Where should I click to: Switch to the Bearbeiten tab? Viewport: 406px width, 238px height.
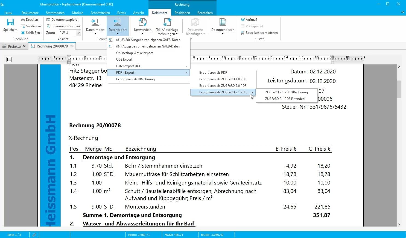pyautogui.click(x=205, y=13)
